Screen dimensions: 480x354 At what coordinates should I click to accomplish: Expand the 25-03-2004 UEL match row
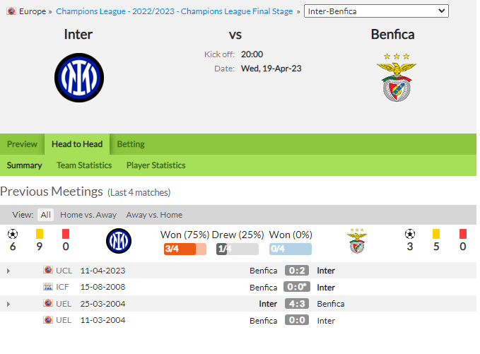click(8, 304)
